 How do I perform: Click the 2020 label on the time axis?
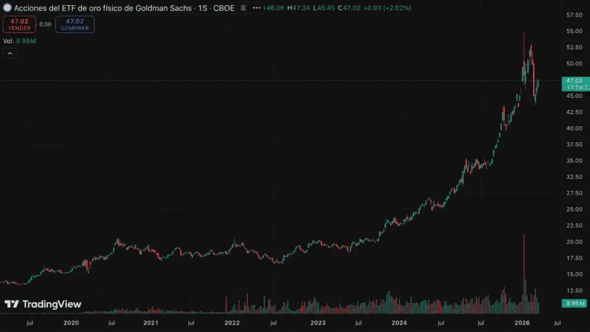tap(71, 323)
